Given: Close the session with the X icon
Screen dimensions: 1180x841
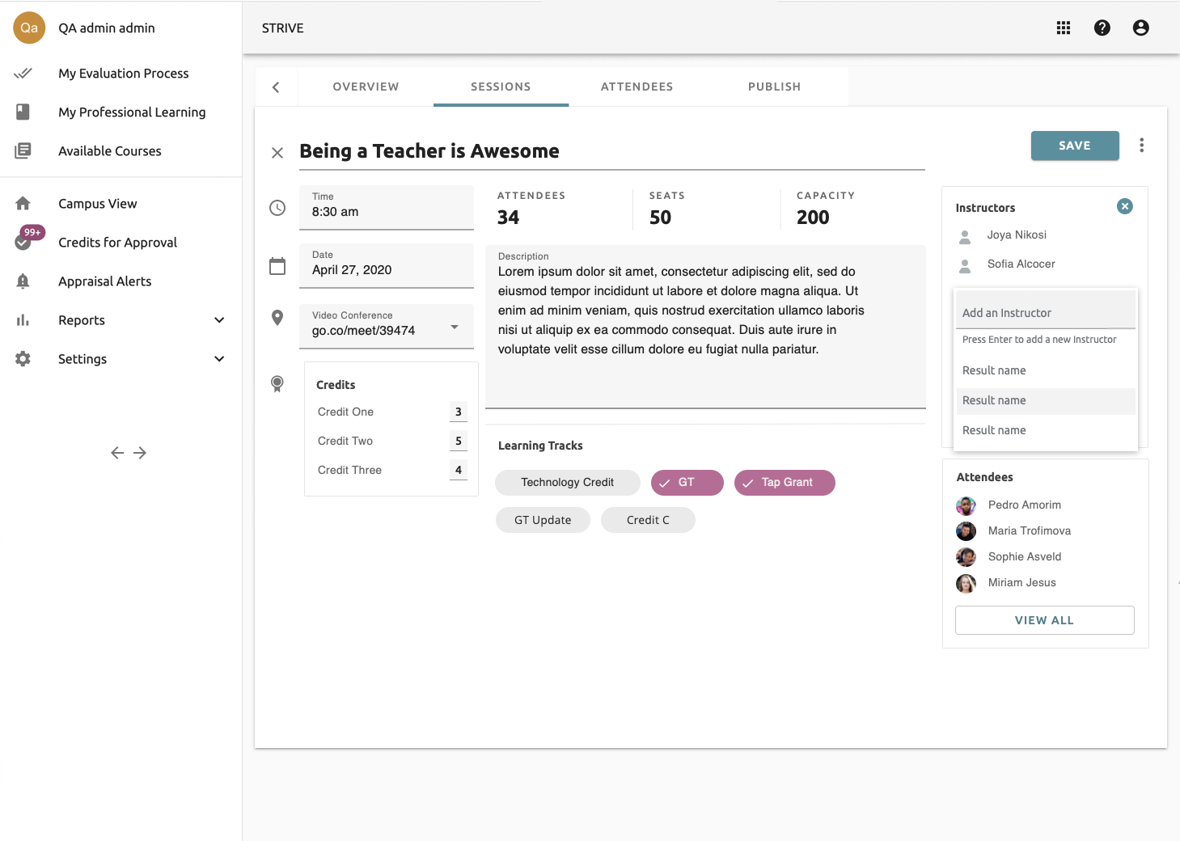Looking at the screenshot, I should (x=277, y=153).
